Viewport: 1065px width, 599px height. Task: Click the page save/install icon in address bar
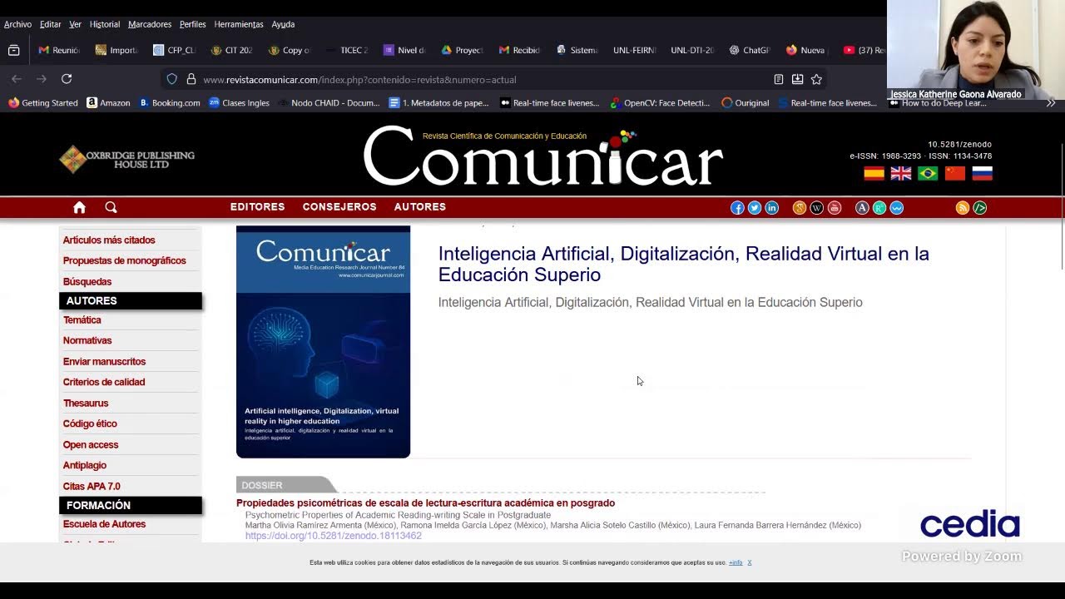click(797, 79)
